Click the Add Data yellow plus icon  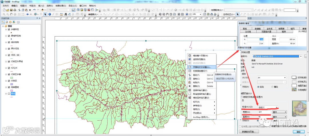click(42, 10)
